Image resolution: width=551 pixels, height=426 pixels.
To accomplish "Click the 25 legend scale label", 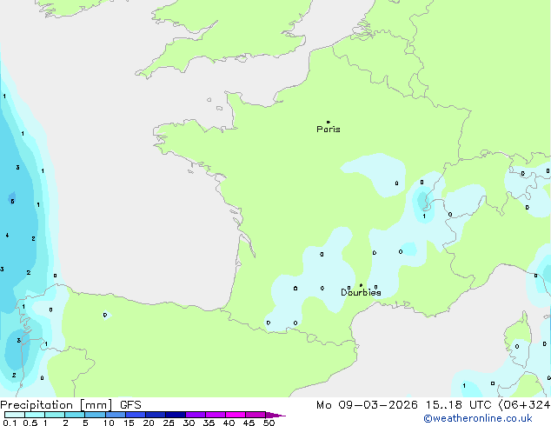I will [169, 423].
